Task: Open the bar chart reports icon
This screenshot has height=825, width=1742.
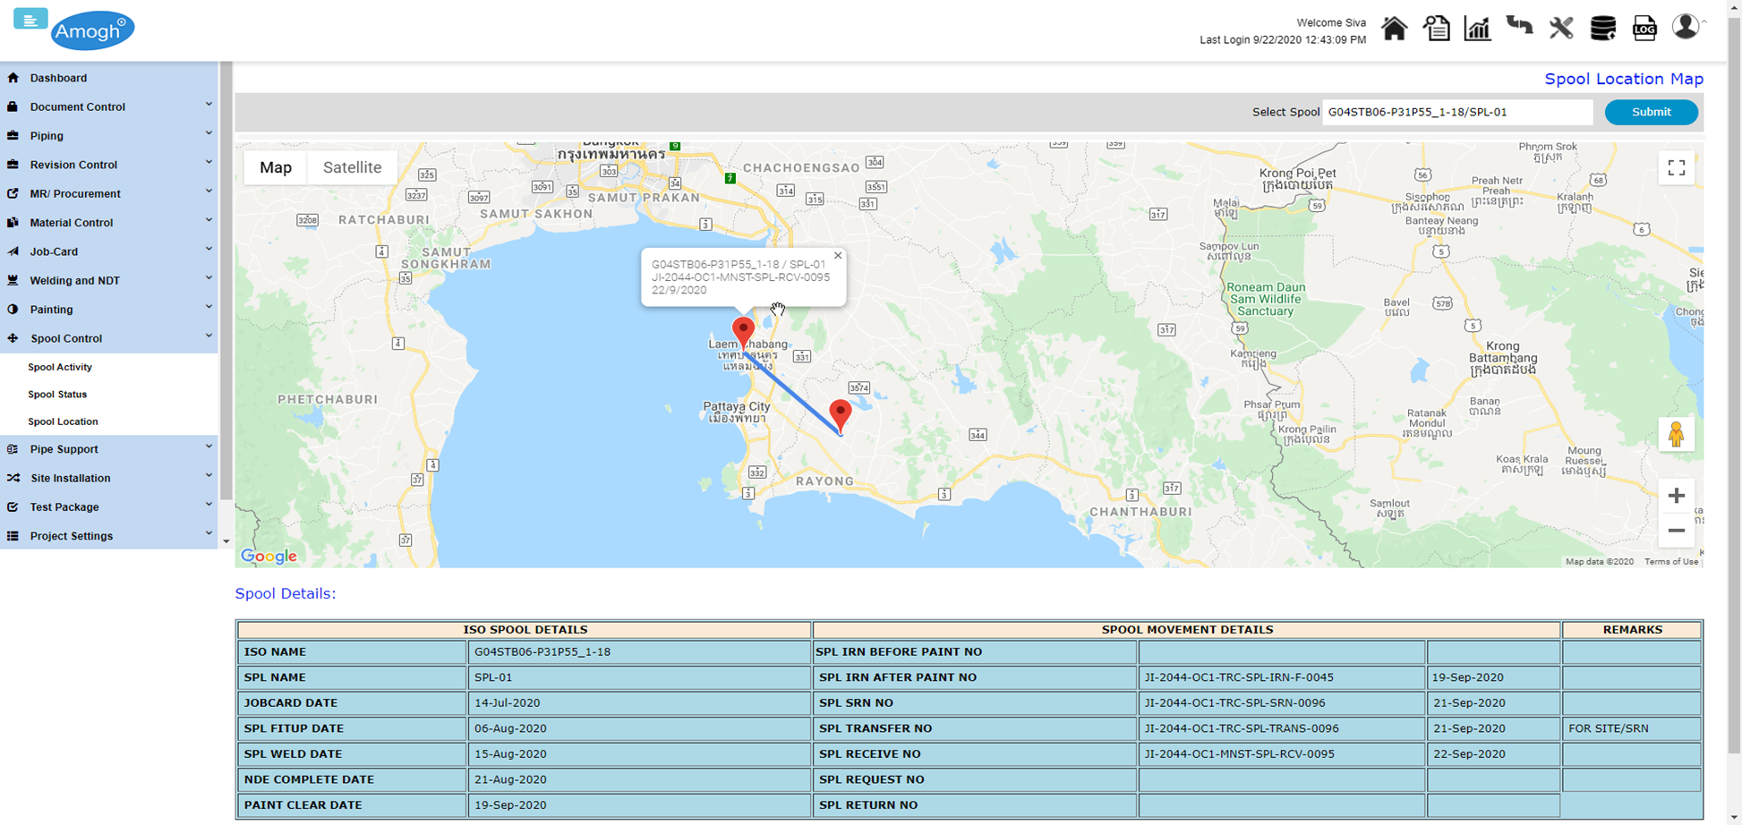Action: (x=1477, y=29)
